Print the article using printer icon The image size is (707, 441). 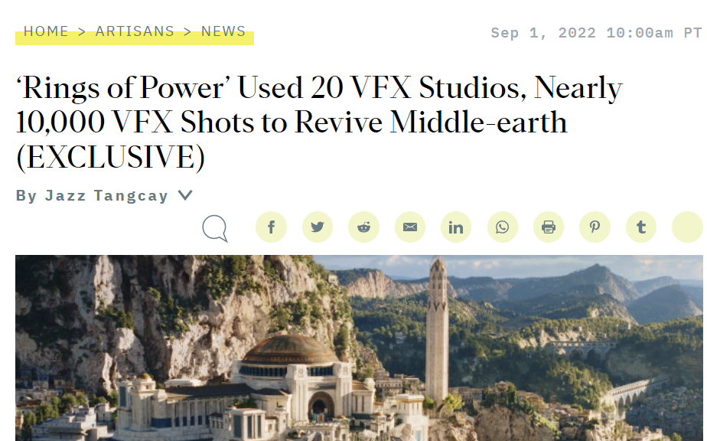[x=549, y=227]
